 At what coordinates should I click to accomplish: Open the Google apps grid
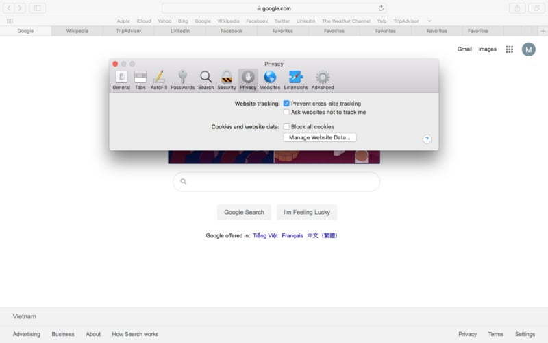509,49
